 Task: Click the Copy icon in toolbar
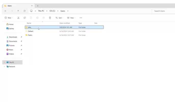pos(25,18)
